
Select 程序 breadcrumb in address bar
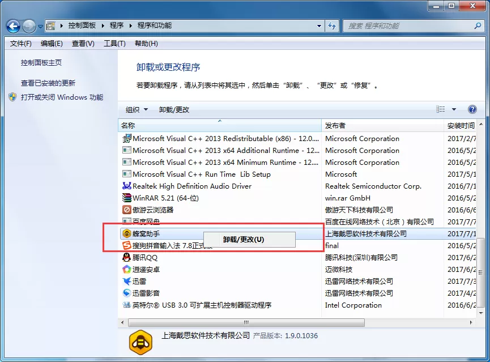click(117, 25)
